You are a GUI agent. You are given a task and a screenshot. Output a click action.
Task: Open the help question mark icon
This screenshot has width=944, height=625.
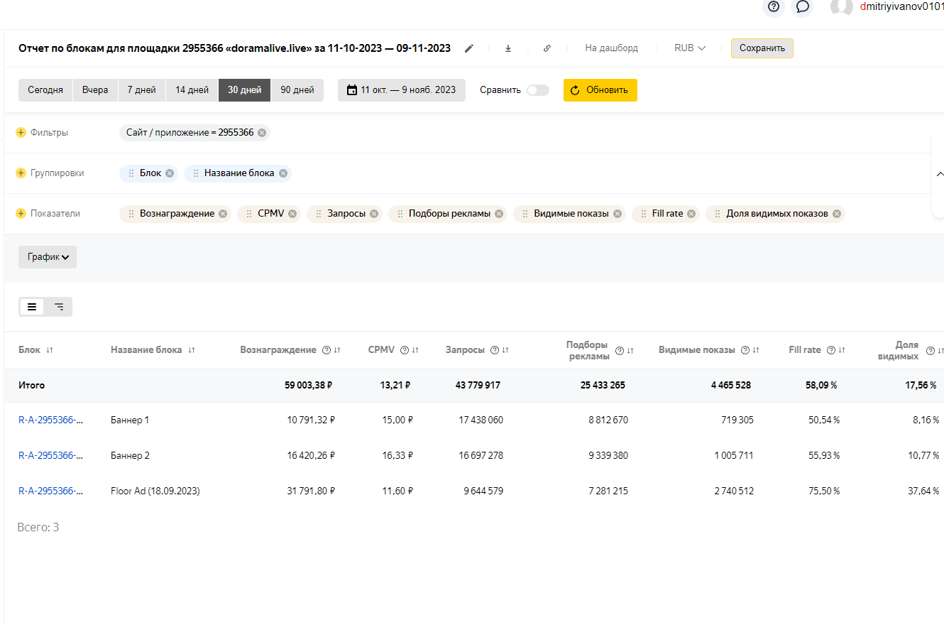pos(774,6)
